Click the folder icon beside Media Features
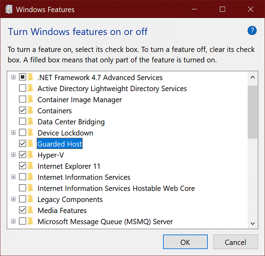This screenshot has height=256, width=265. click(x=30, y=210)
